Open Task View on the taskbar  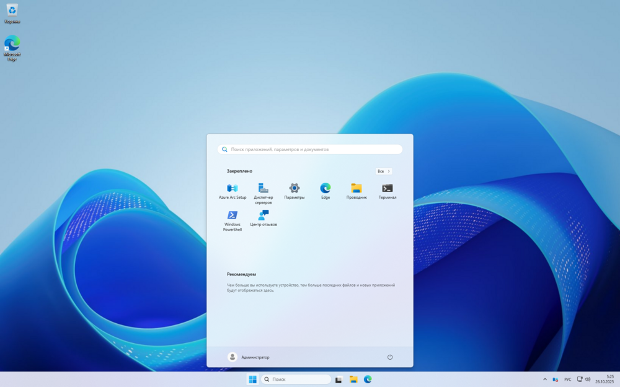339,380
